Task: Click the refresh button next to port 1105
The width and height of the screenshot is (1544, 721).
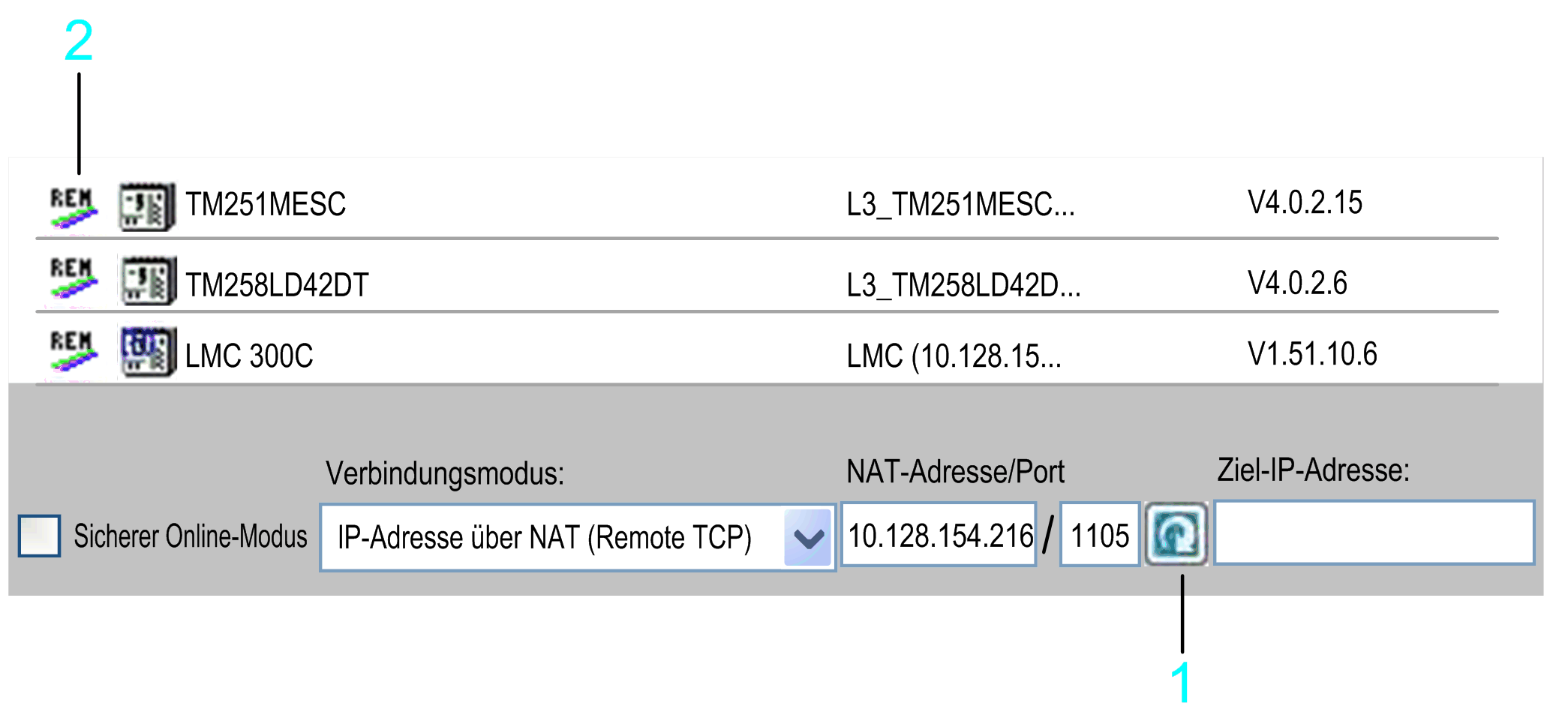Action: click(x=1176, y=534)
